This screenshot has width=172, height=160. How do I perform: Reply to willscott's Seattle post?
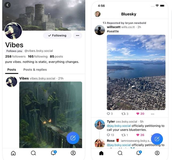point(110,114)
